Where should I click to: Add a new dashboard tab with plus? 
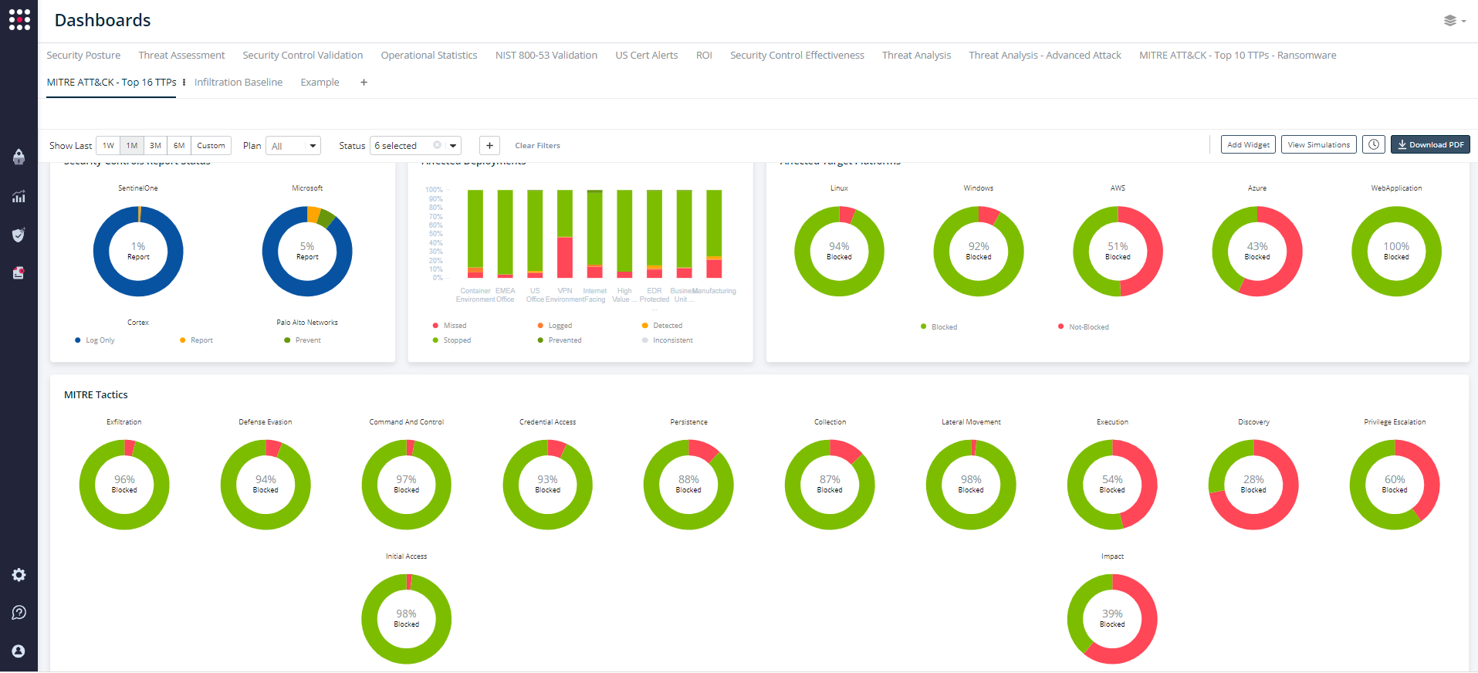click(x=364, y=83)
